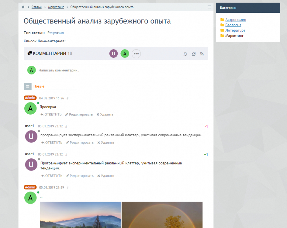Click the Маркетинг category in sidebar
287x228 pixels.
point(235,36)
